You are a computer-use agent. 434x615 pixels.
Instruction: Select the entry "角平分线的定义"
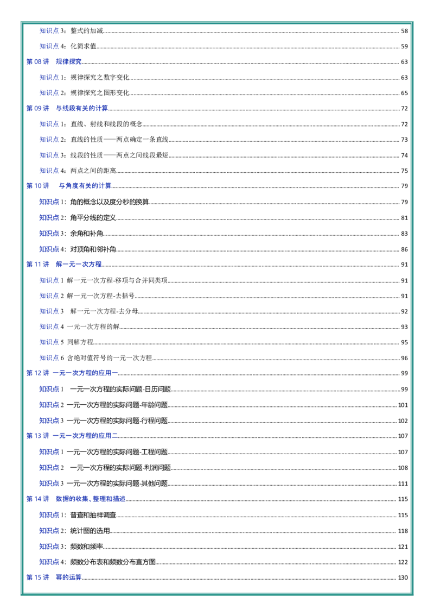click(224, 217)
